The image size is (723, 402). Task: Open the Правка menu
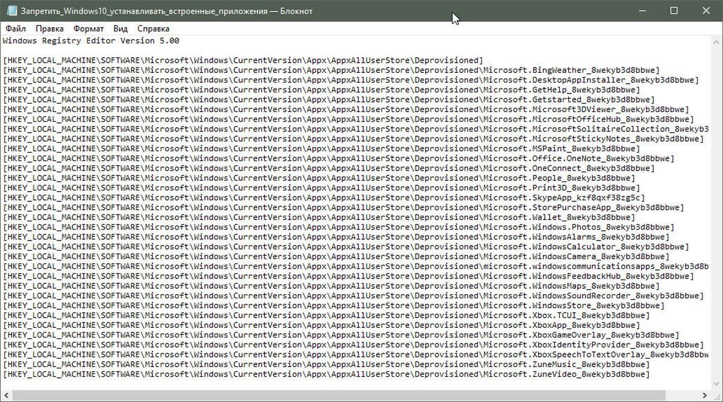(x=49, y=28)
